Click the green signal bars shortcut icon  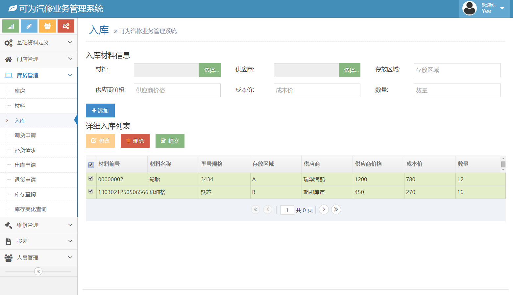(x=11, y=26)
